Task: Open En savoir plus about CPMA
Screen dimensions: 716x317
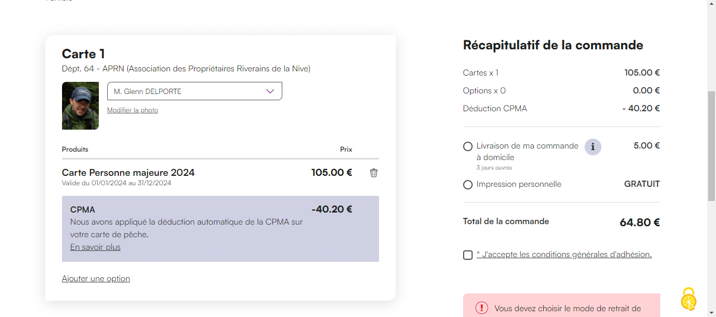Action: coord(95,247)
